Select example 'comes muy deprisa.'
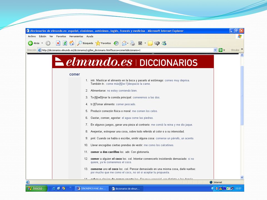Screen dimensions: 267x200 tap(177, 81)
